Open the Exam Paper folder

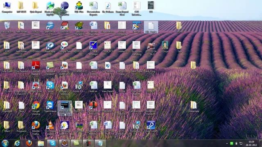click(136, 67)
